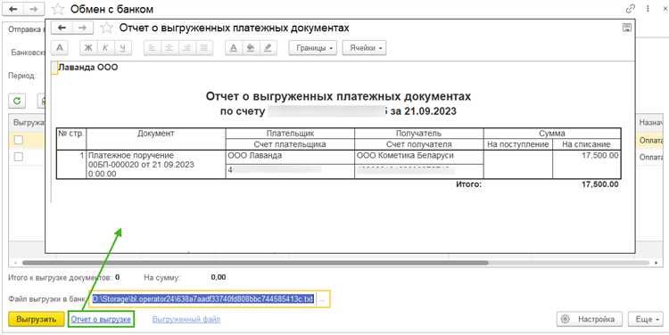Click the Файл выгрузки в банк path field

tap(204, 299)
